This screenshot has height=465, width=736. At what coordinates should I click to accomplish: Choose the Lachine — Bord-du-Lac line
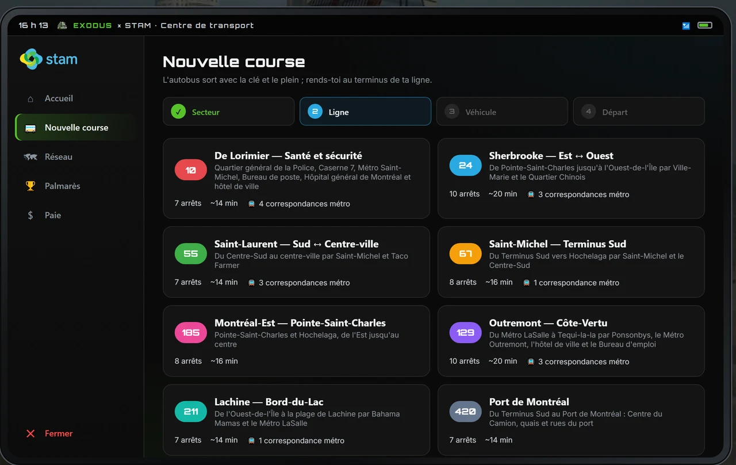click(x=296, y=420)
